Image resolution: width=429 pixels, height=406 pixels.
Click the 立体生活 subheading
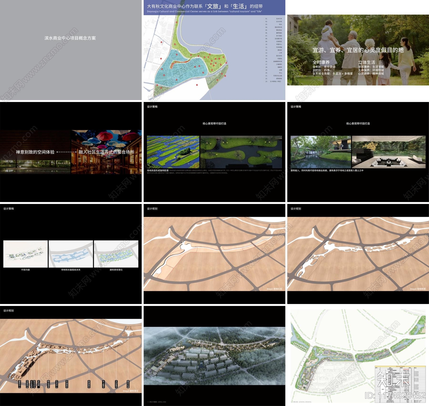pyautogui.click(x=367, y=62)
